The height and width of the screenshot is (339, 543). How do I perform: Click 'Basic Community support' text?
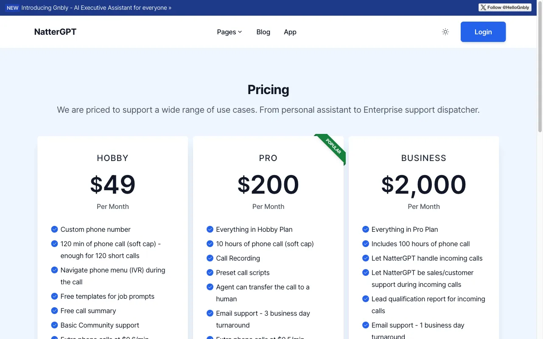100,325
